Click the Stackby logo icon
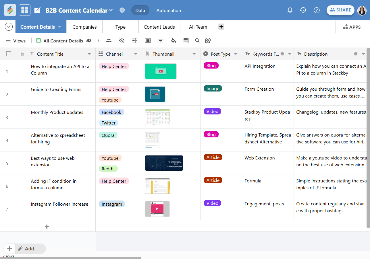The image size is (370, 259). (10, 10)
